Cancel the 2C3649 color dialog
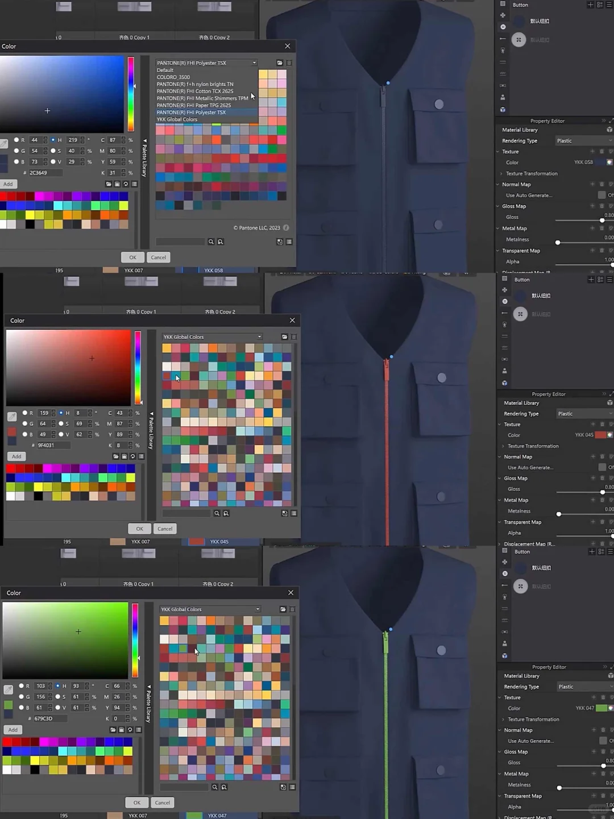The image size is (614, 819). pos(159,257)
